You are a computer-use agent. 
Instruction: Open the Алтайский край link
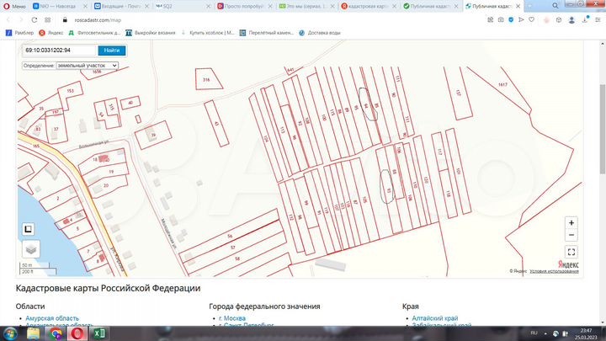point(435,318)
